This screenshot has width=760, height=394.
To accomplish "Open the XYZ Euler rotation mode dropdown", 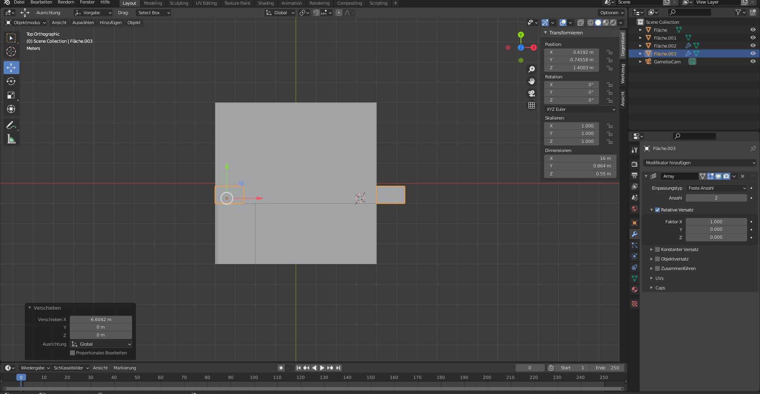I will pos(580,109).
